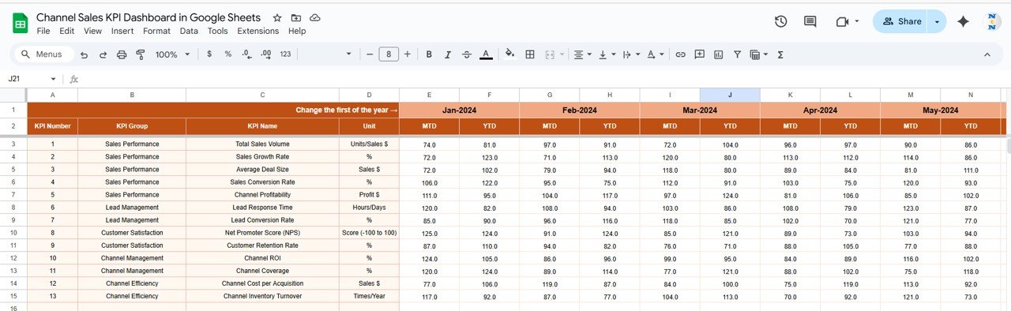Viewport: 1011px width, 311px height.
Task: Click the 'Net Promoter Score (NPS)' cell
Action: [x=262, y=233]
